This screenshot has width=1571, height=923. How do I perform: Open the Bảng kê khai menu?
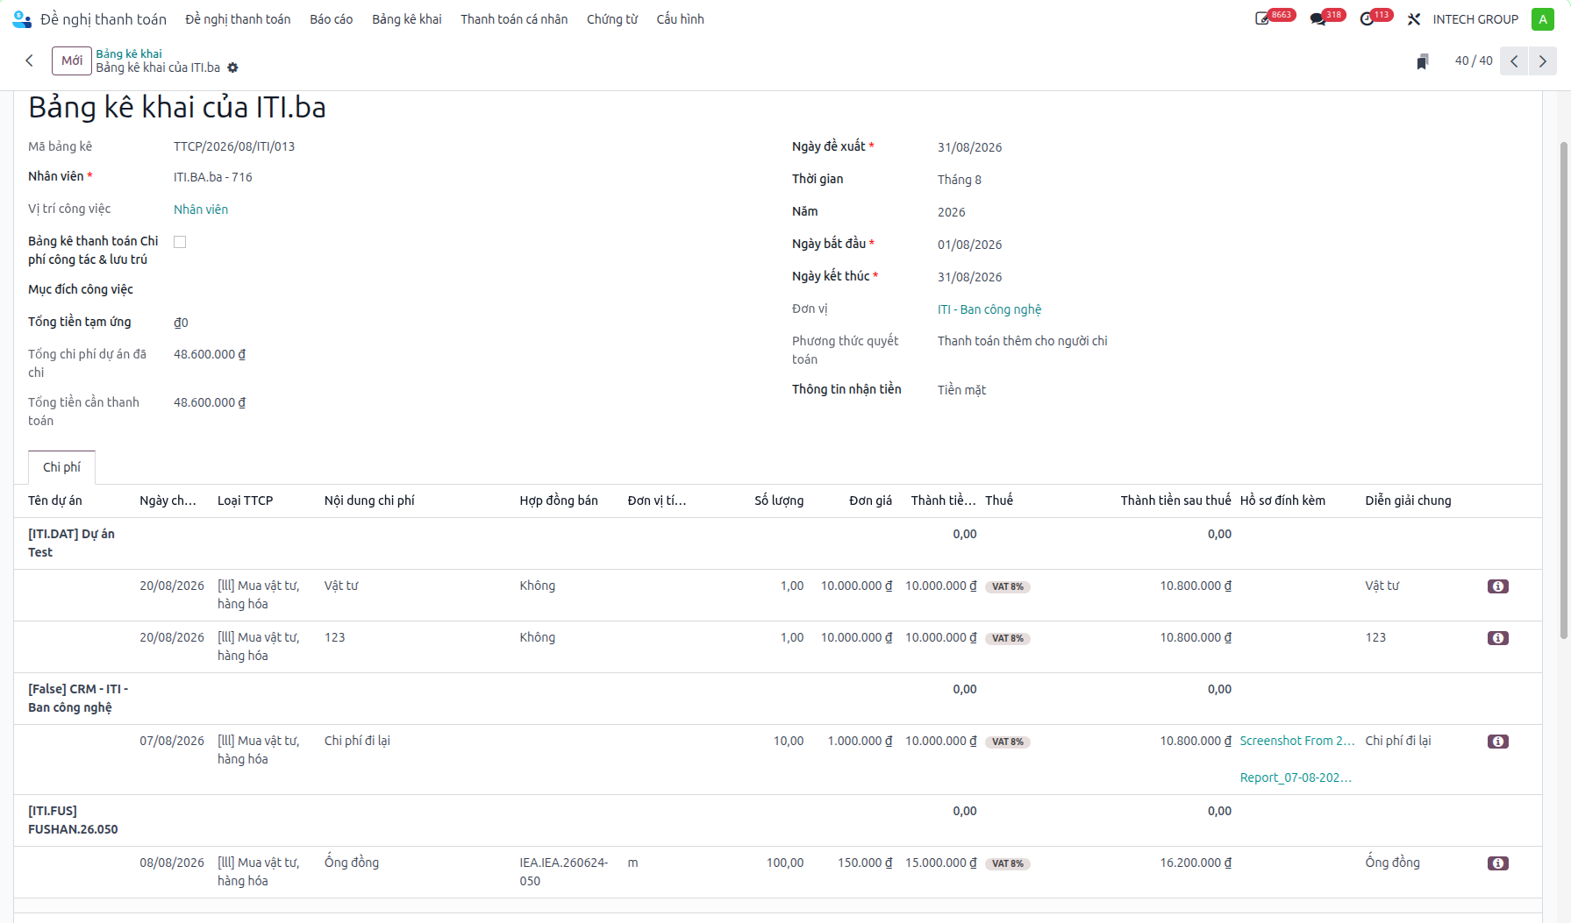(x=407, y=19)
